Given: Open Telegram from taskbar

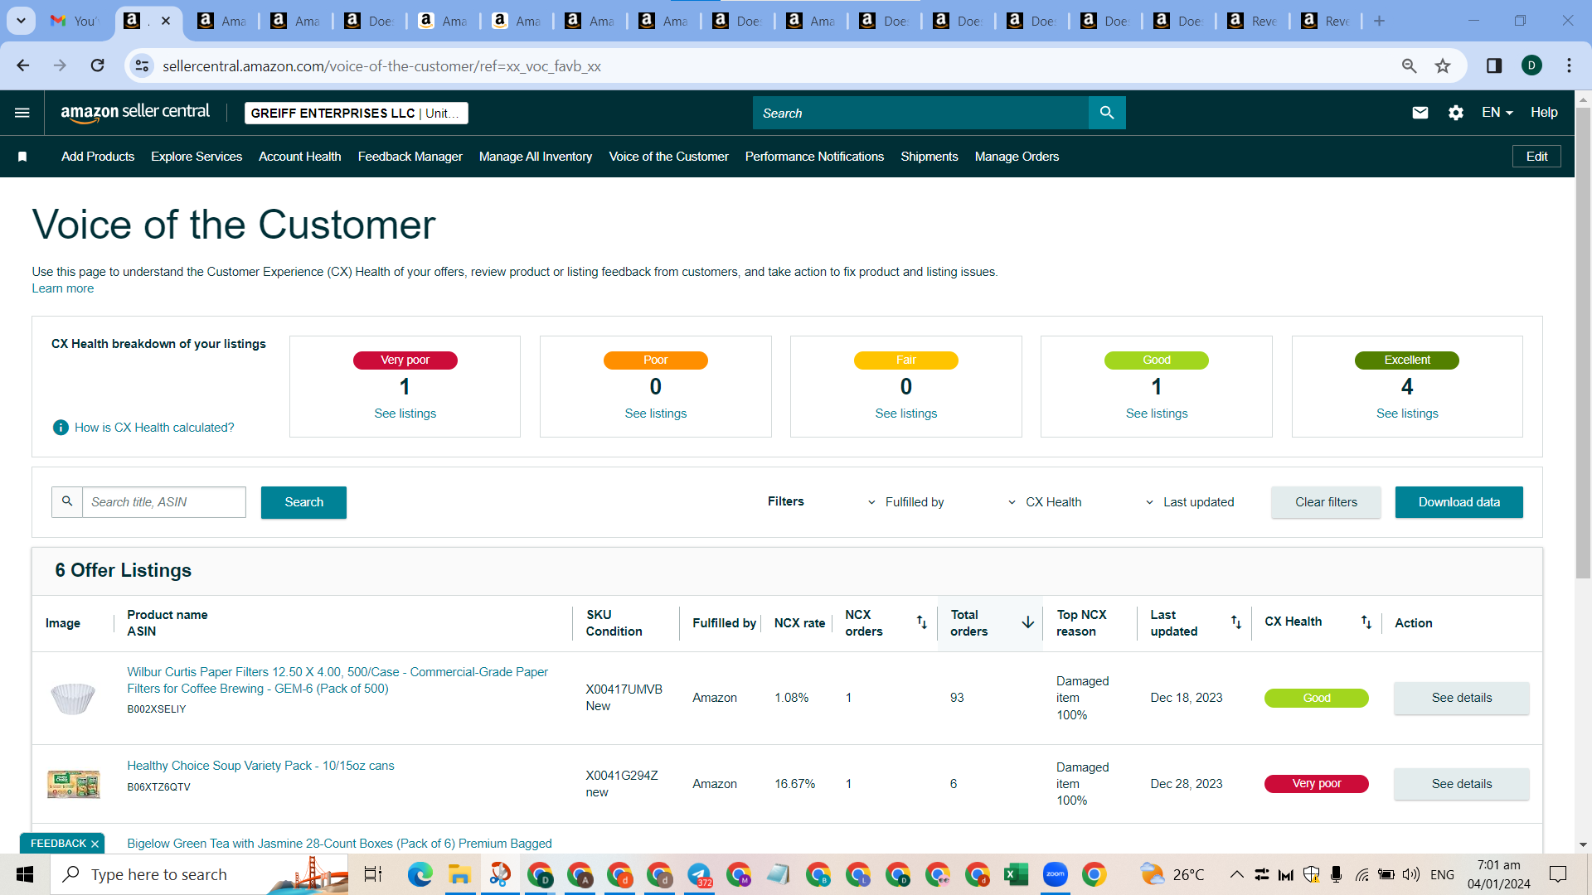Looking at the screenshot, I should pyautogui.click(x=699, y=874).
